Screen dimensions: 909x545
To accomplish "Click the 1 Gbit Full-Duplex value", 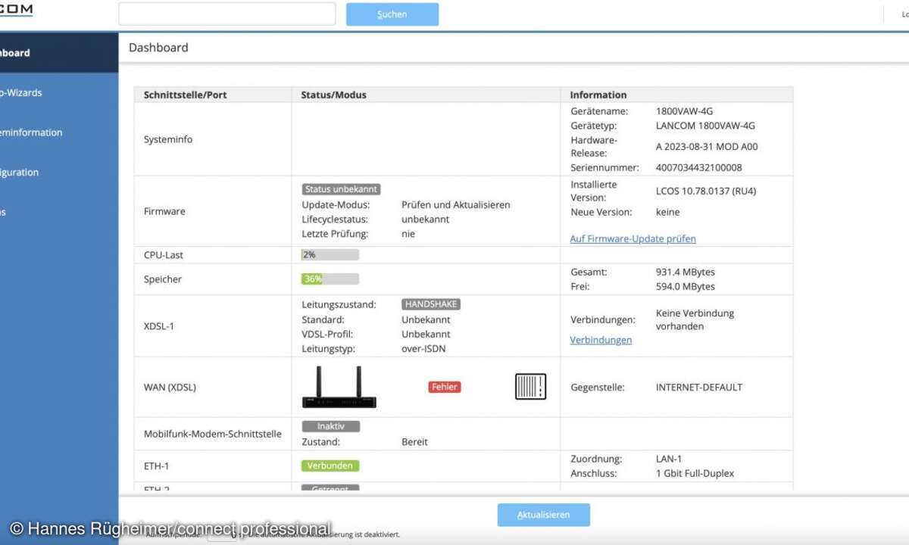I will 695,473.
